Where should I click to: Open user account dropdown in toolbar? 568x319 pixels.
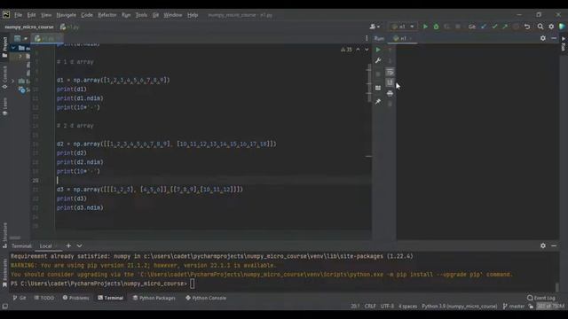pyautogui.click(x=375, y=27)
